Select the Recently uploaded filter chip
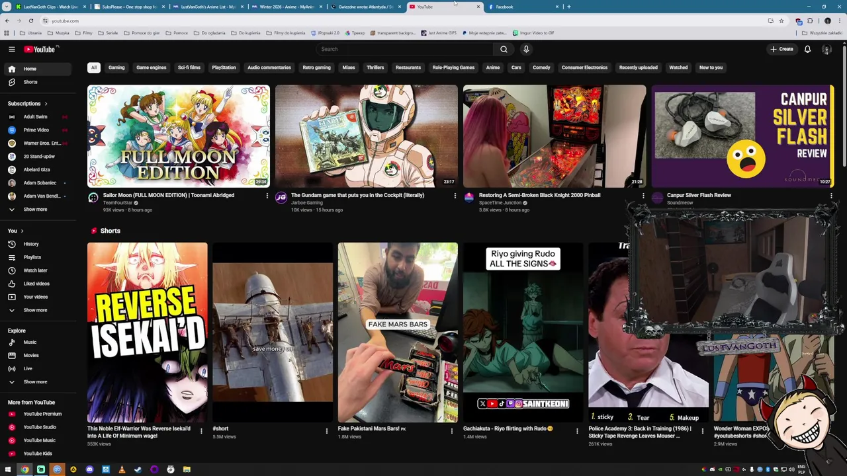This screenshot has width=847, height=476. (638, 67)
